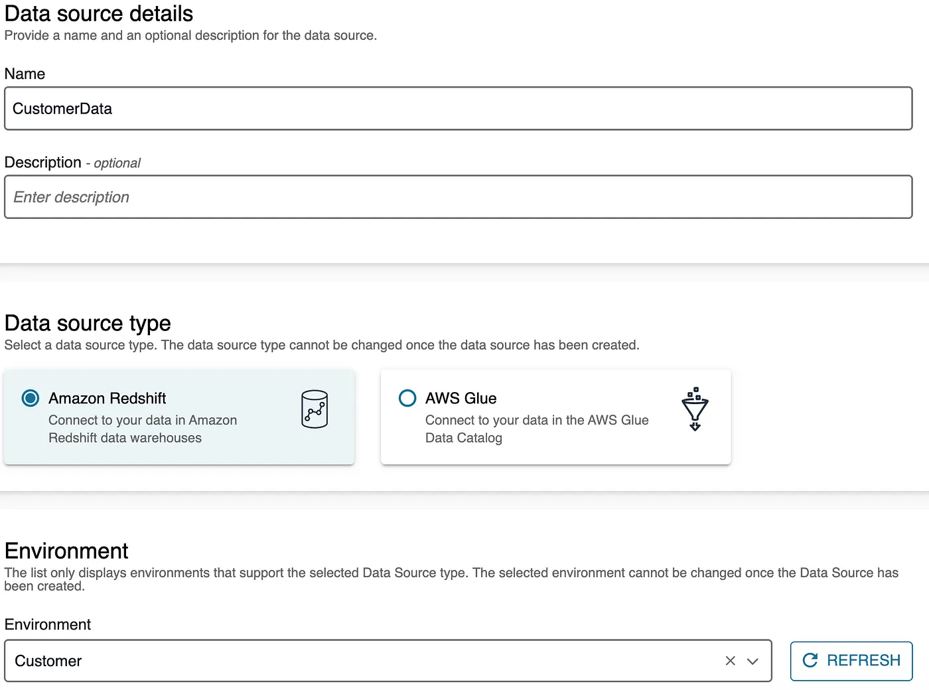Click into the Enter description field
The height and width of the screenshot is (690, 929).
point(459,197)
